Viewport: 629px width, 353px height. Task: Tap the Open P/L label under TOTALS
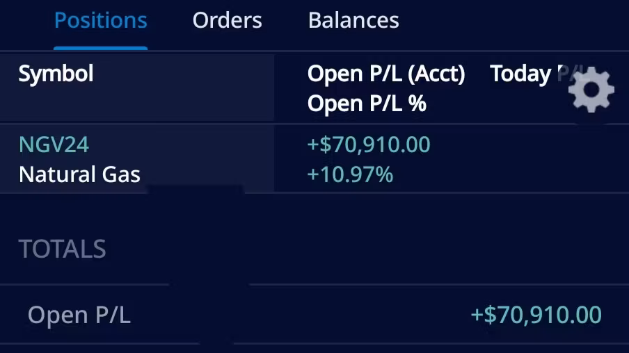tap(79, 315)
